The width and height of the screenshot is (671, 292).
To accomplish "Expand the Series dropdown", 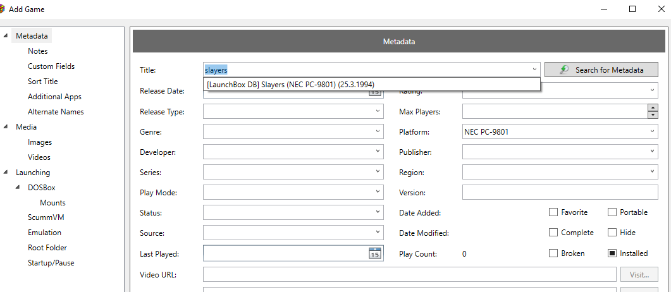I will 378,172.
